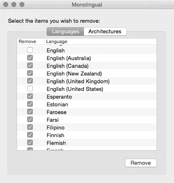174x183 pixels.
Task: Uncheck the Farsi checkbox
Action: point(30,119)
